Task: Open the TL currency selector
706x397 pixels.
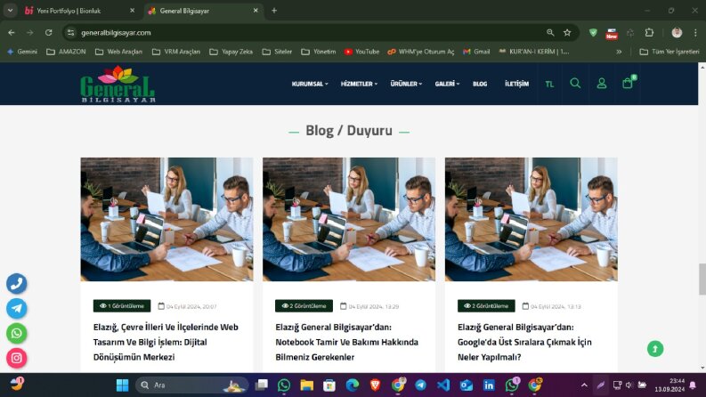Action: tap(549, 85)
